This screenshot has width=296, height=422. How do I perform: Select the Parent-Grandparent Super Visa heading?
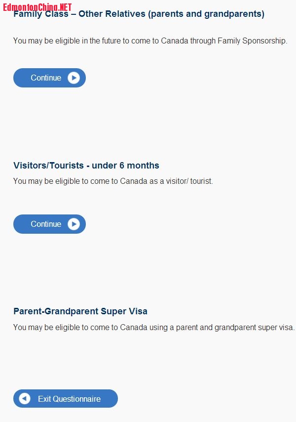tap(80, 311)
